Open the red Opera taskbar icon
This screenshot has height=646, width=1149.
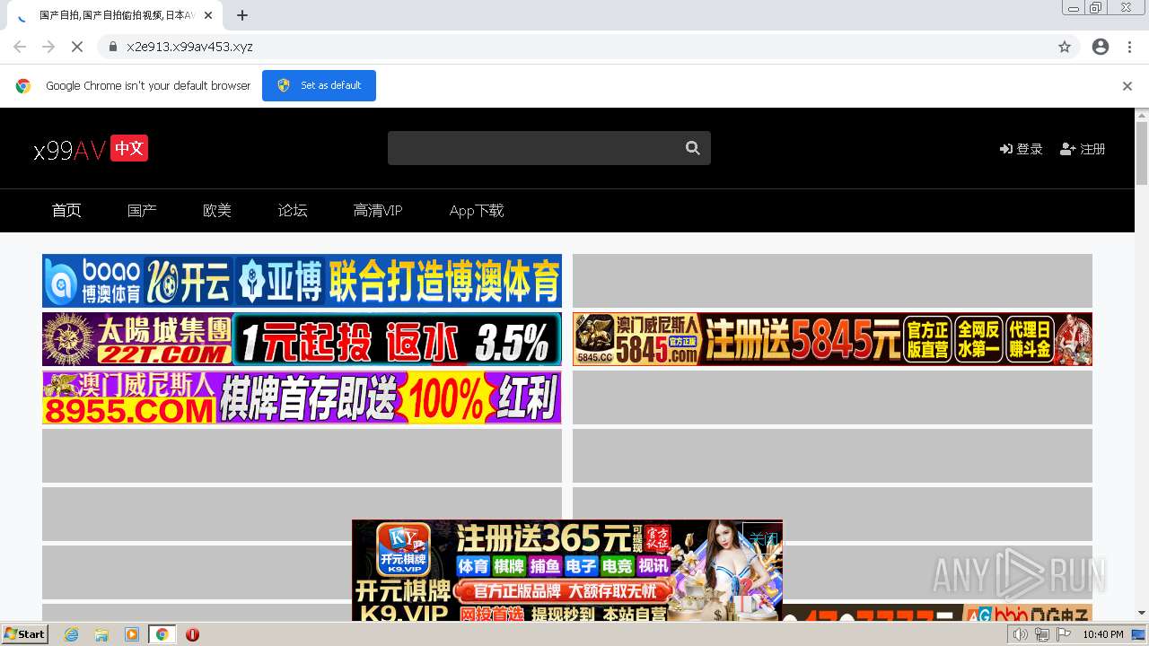192,634
